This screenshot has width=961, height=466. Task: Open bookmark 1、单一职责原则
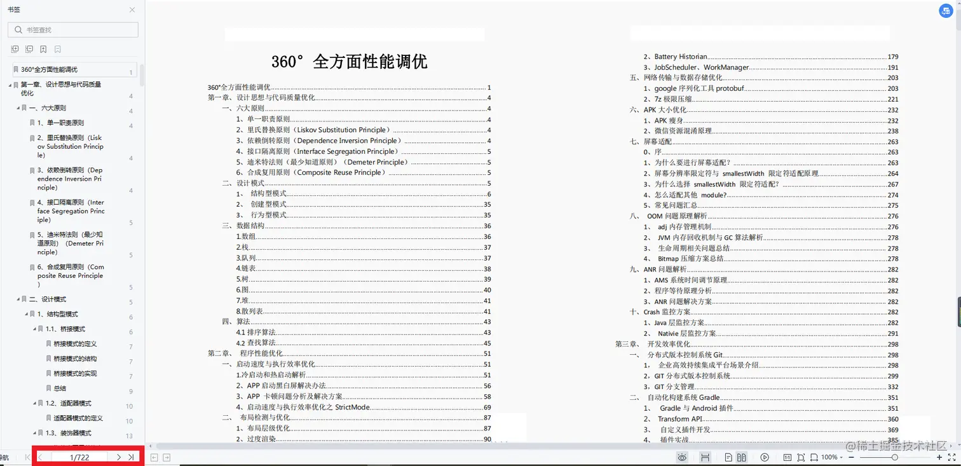point(60,123)
